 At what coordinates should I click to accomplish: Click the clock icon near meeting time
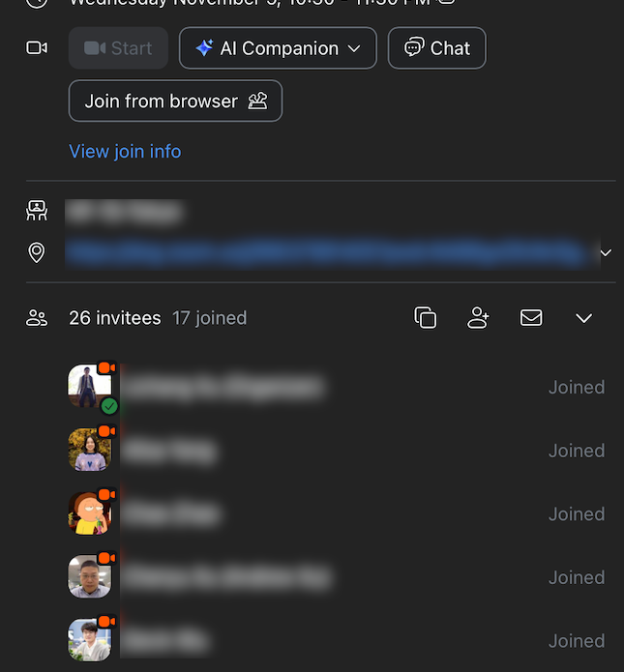pos(37,3)
